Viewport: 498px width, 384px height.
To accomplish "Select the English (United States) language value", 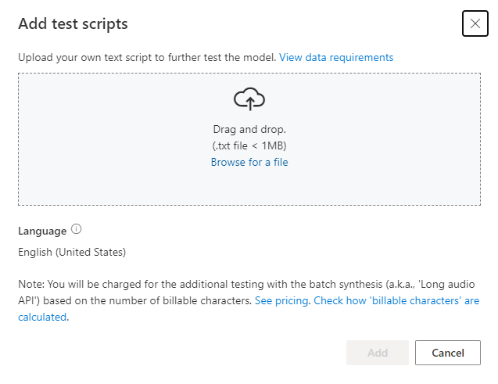I will pos(72,252).
